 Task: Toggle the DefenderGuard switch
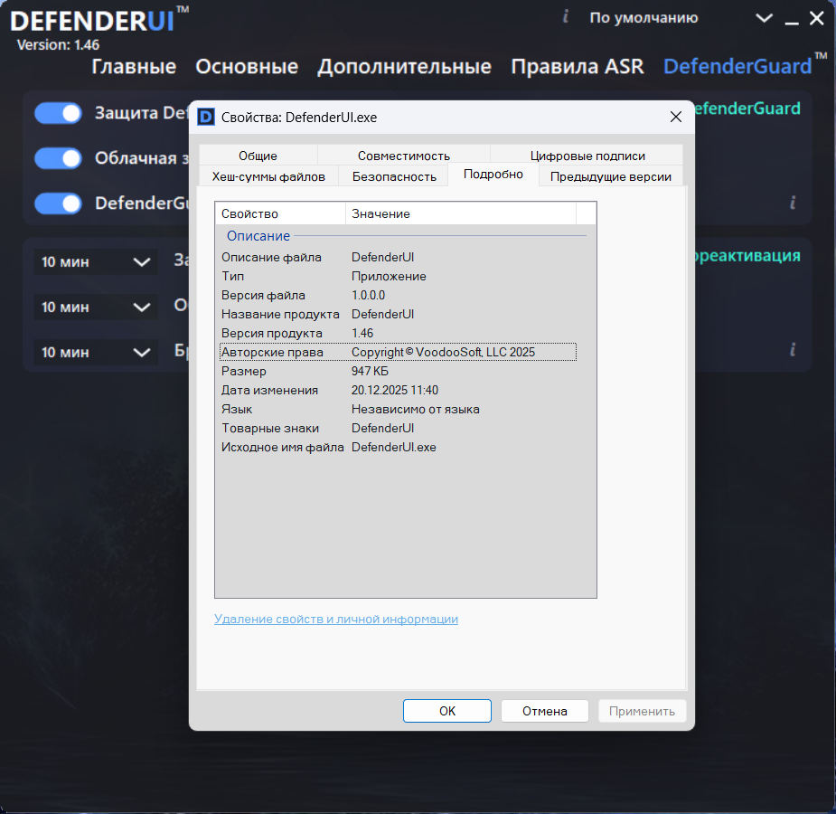click(58, 203)
